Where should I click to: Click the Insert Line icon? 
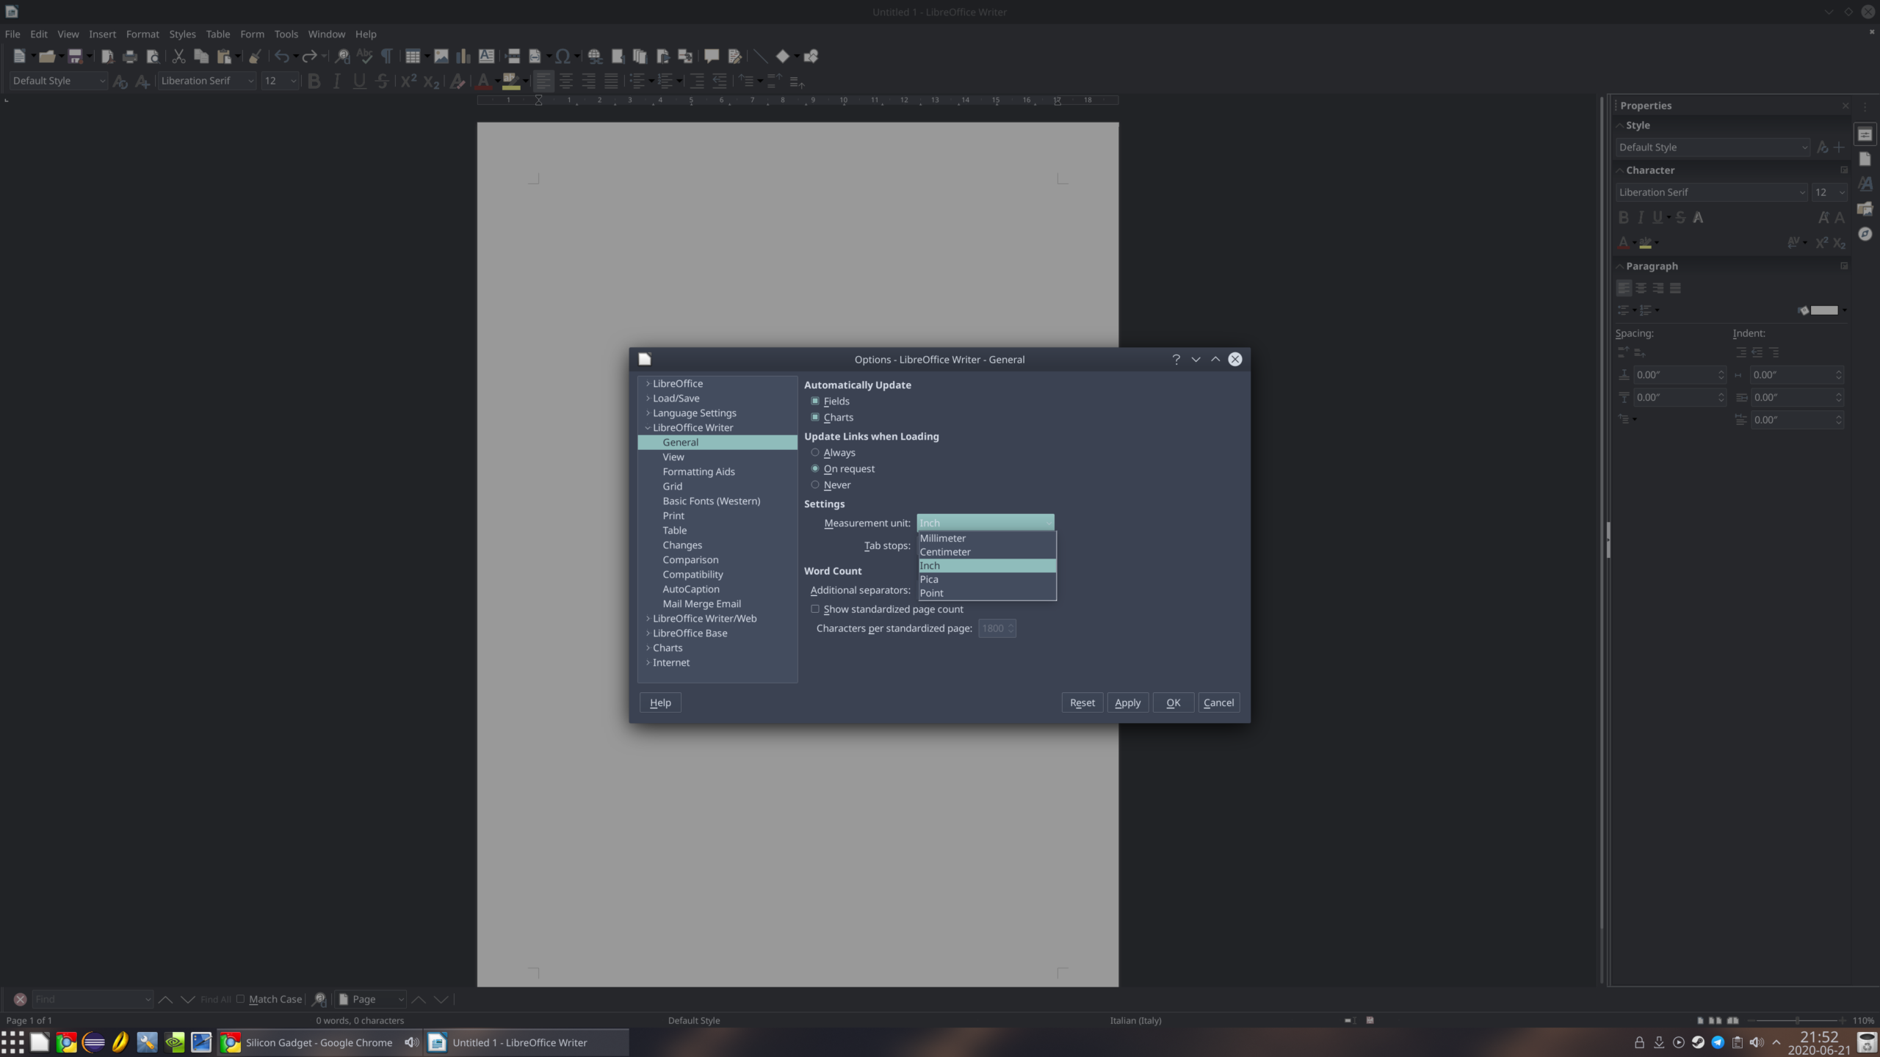click(x=761, y=56)
